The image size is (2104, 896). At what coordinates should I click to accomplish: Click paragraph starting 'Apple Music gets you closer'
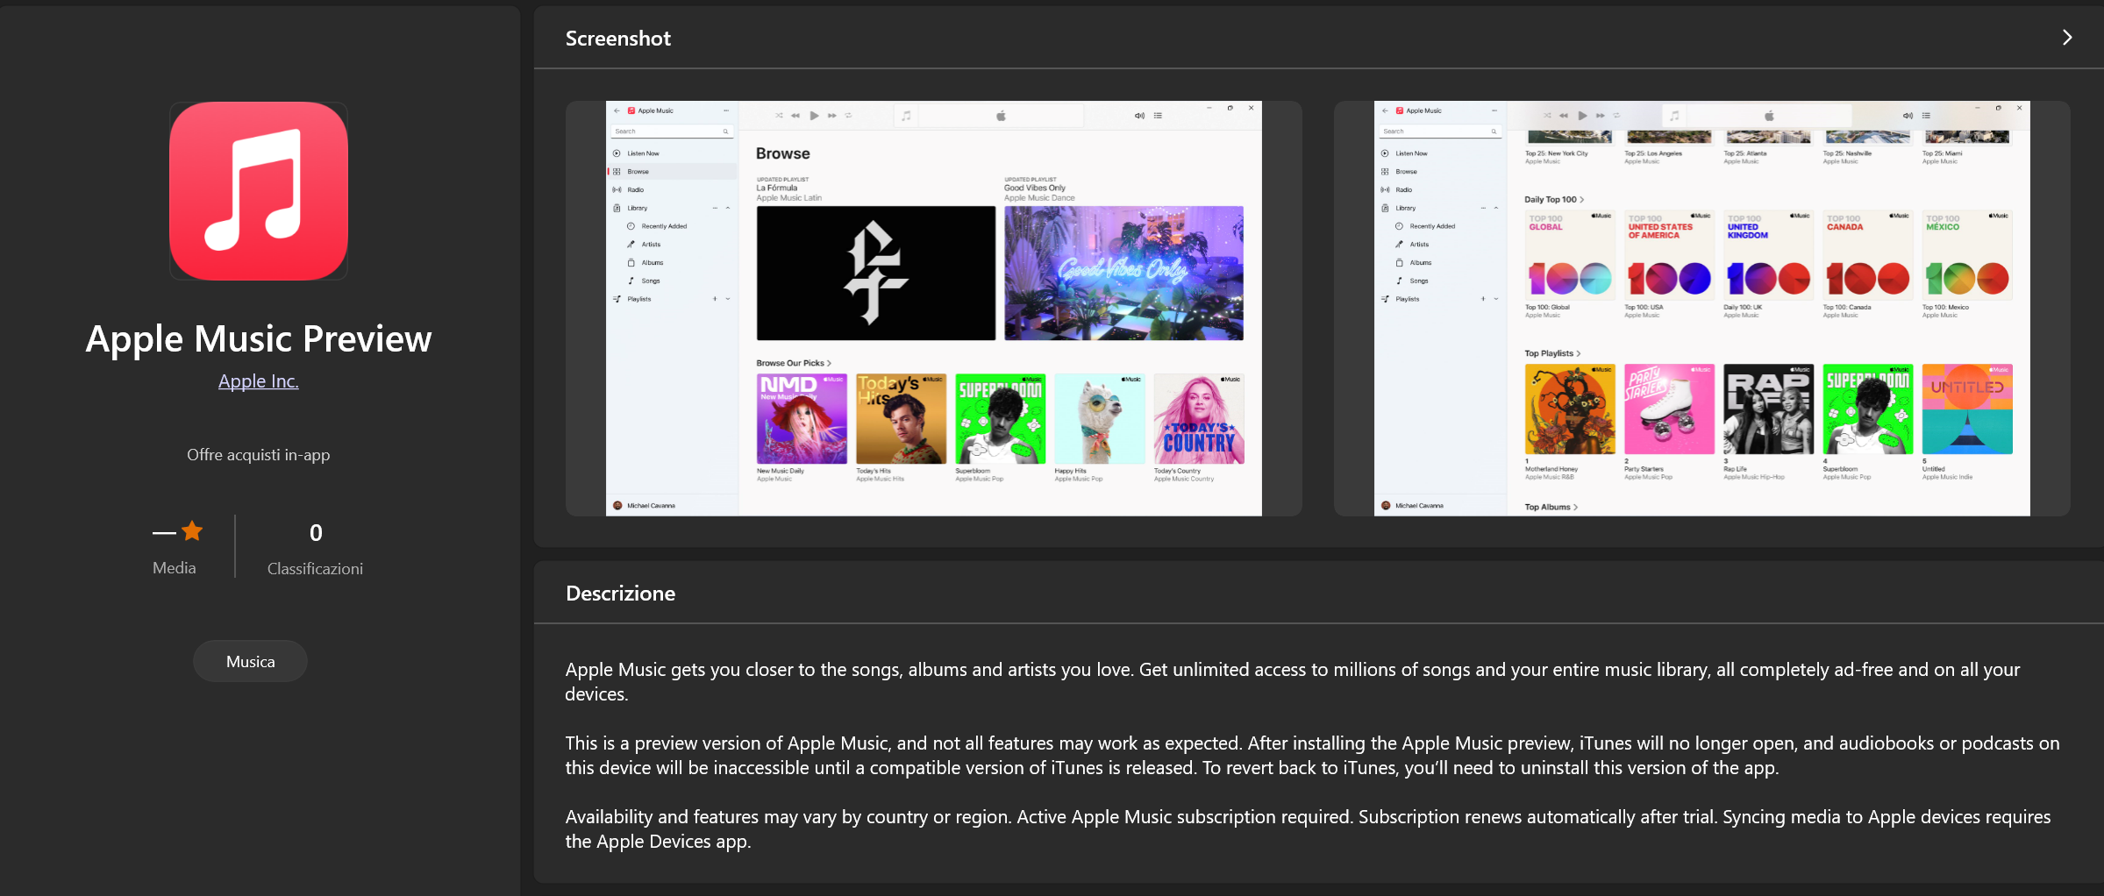[1293, 682]
